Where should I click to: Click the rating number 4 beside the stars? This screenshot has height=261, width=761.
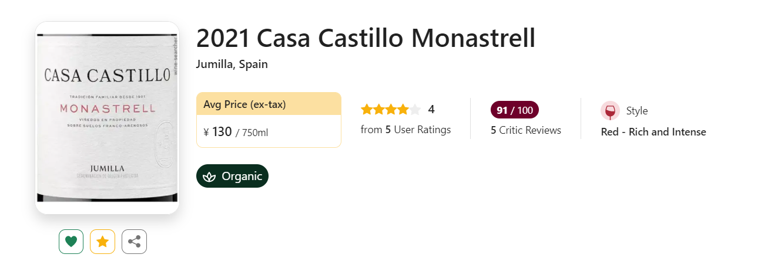[431, 110]
